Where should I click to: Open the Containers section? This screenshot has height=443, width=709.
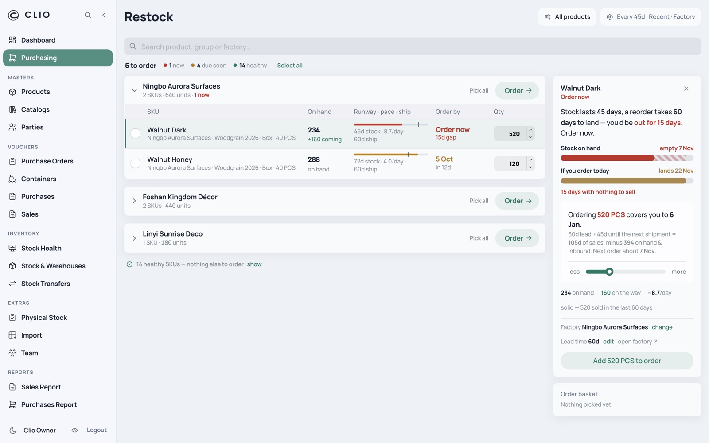58,179
